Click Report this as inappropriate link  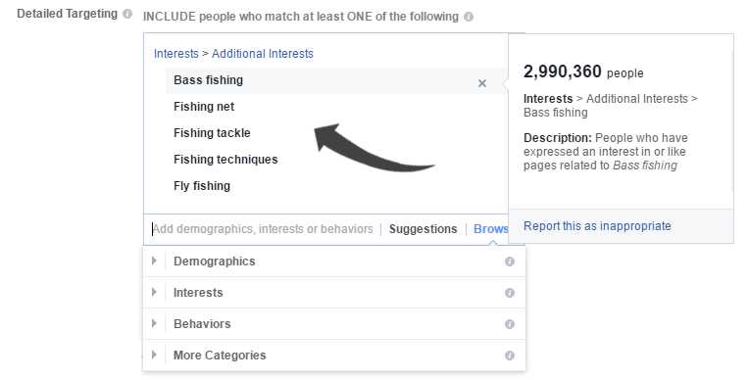tap(597, 226)
